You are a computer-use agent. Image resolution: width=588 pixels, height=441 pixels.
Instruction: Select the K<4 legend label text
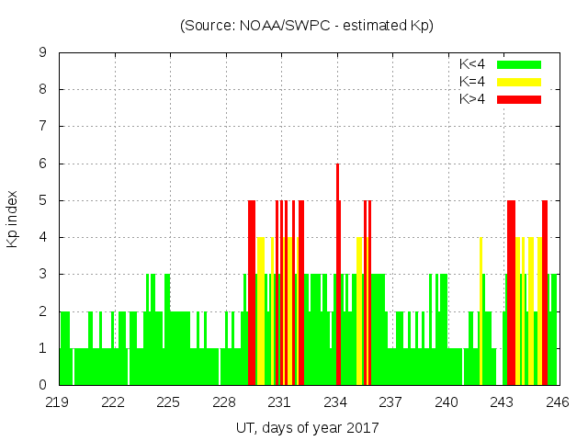click(472, 64)
